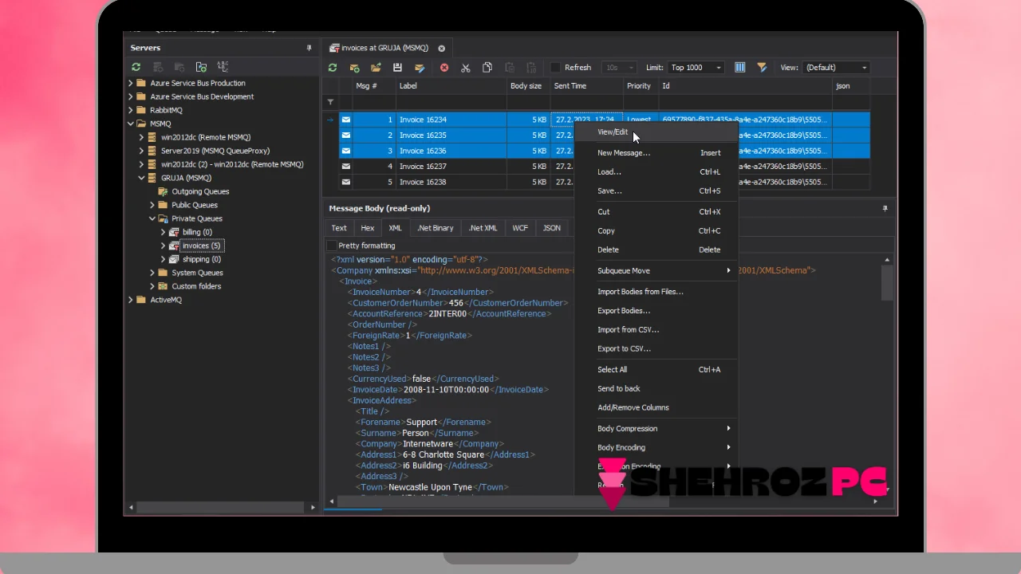Click load messages folder icon in toolbar
The width and height of the screenshot is (1021, 574).
click(x=376, y=68)
